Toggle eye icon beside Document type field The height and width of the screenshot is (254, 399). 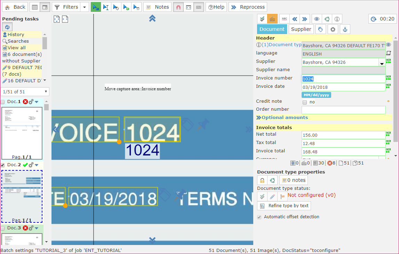coord(388,45)
